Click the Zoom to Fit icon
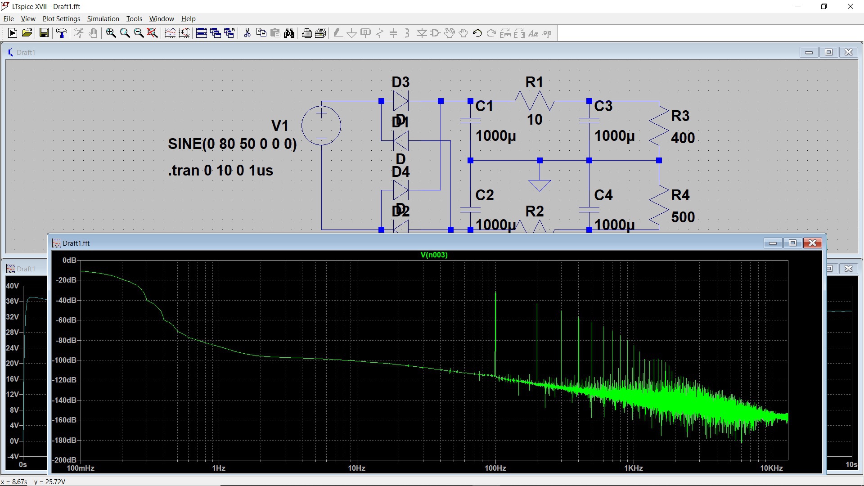 point(153,33)
